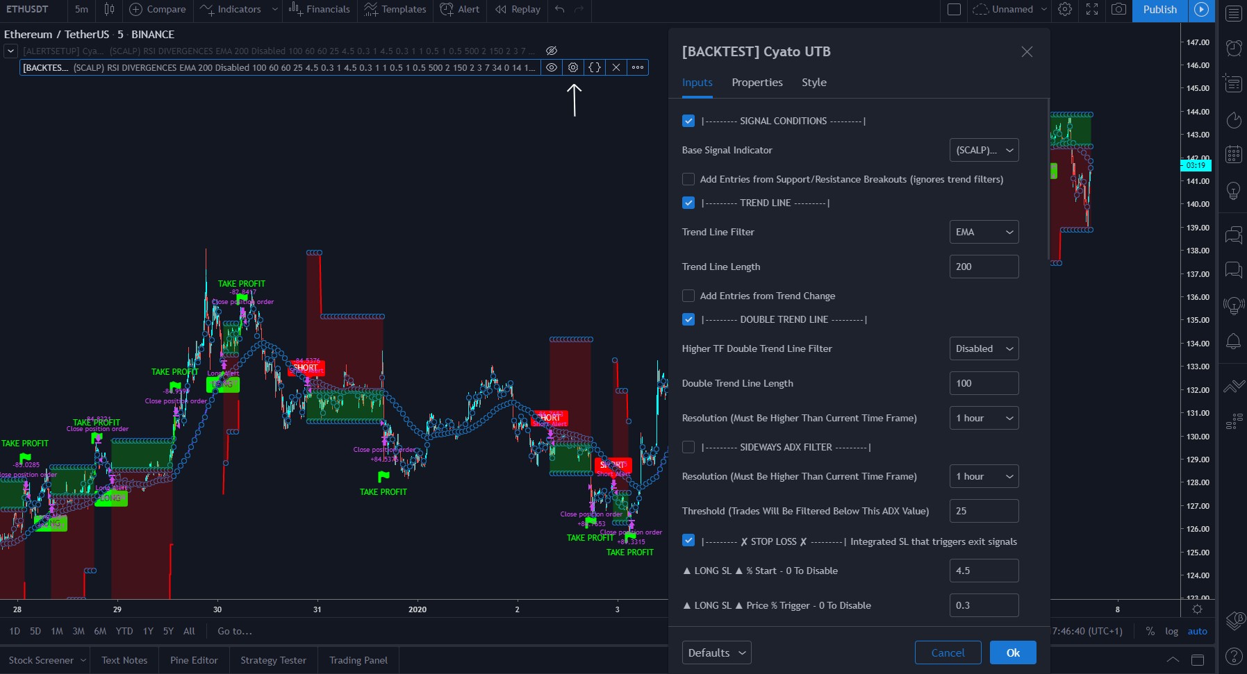Open chart settings gear in top toolbar
Viewport: 1247px width, 674px height.
pyautogui.click(x=1065, y=9)
